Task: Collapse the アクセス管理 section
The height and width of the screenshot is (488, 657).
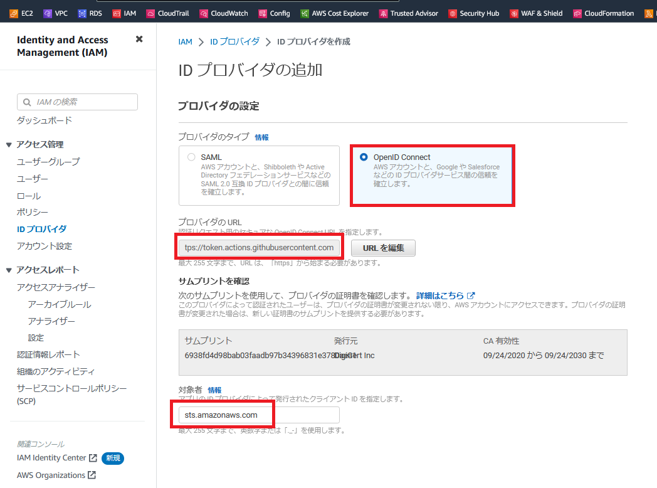Action: tap(9, 145)
